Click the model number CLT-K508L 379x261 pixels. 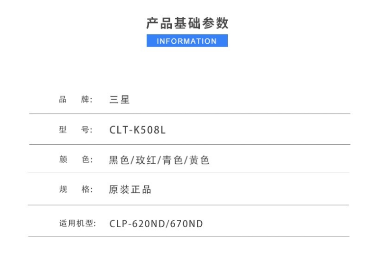(x=137, y=130)
